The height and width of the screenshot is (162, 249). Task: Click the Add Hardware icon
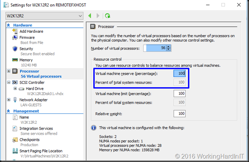15,31
